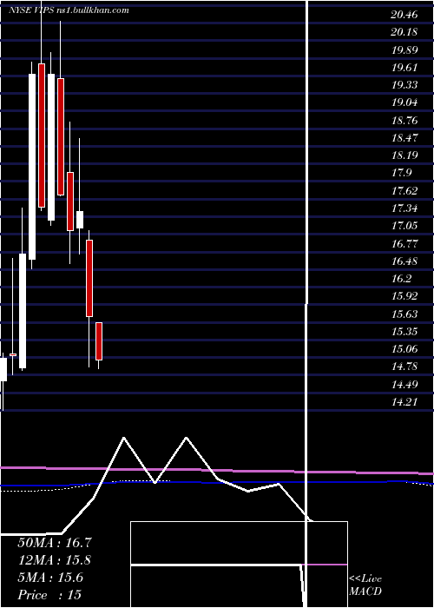434x608 pixels.
Task: Click the 15.92 price axis label
Action: [x=404, y=297]
